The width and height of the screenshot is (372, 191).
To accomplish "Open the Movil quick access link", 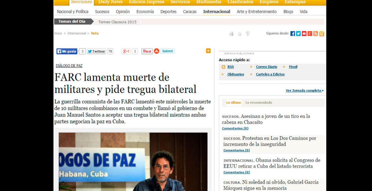I will tap(293, 67).
